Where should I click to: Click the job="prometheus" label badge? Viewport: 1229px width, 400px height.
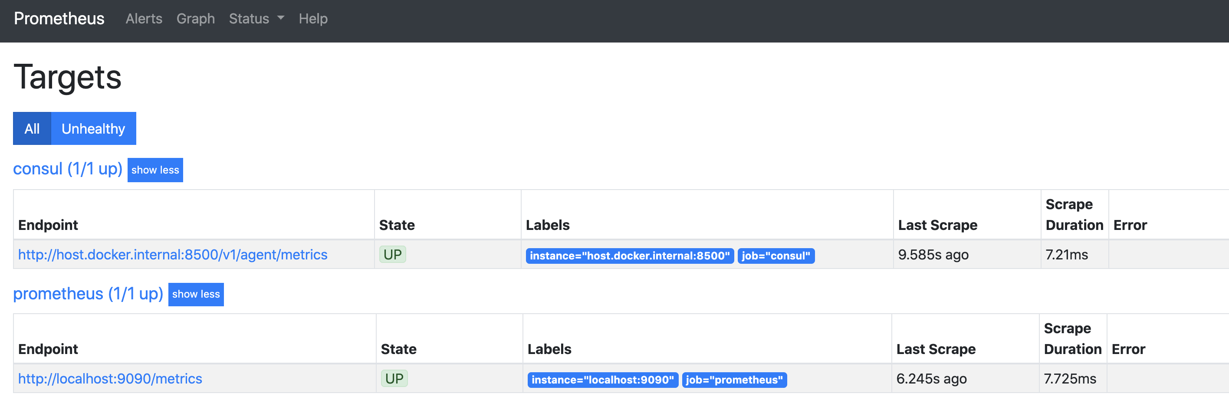coord(734,380)
